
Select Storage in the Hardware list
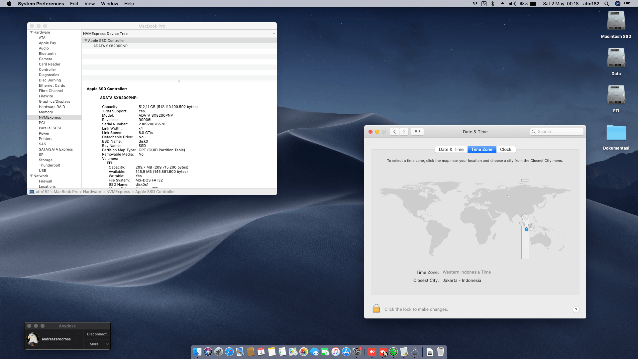46,160
